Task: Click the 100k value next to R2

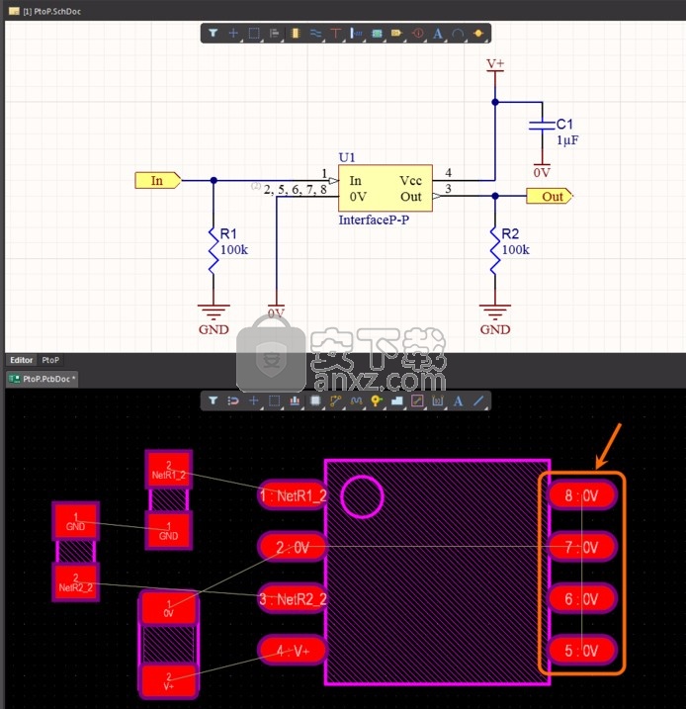Action: coord(516,249)
